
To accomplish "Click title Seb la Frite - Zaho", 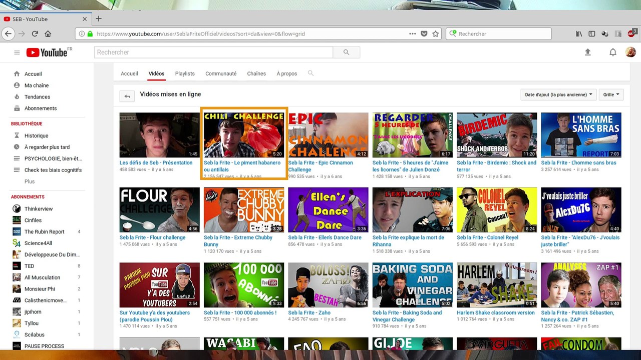I will coord(309,313).
